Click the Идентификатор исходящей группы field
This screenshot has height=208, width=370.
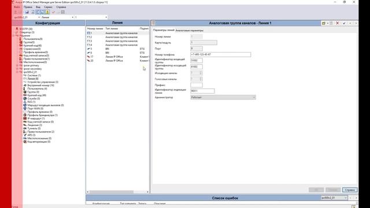[x=197, y=67]
